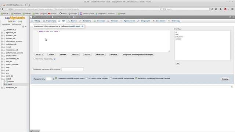
Task: Collapse the web15 database node
Action: tap(2, 79)
